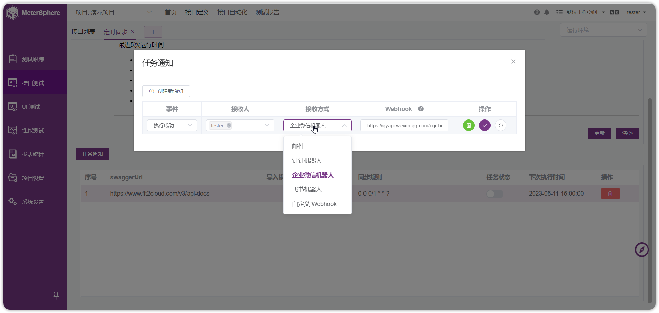This screenshot has width=659, height=313.
Task: Click the Webhook info icon
Action: [x=421, y=109]
